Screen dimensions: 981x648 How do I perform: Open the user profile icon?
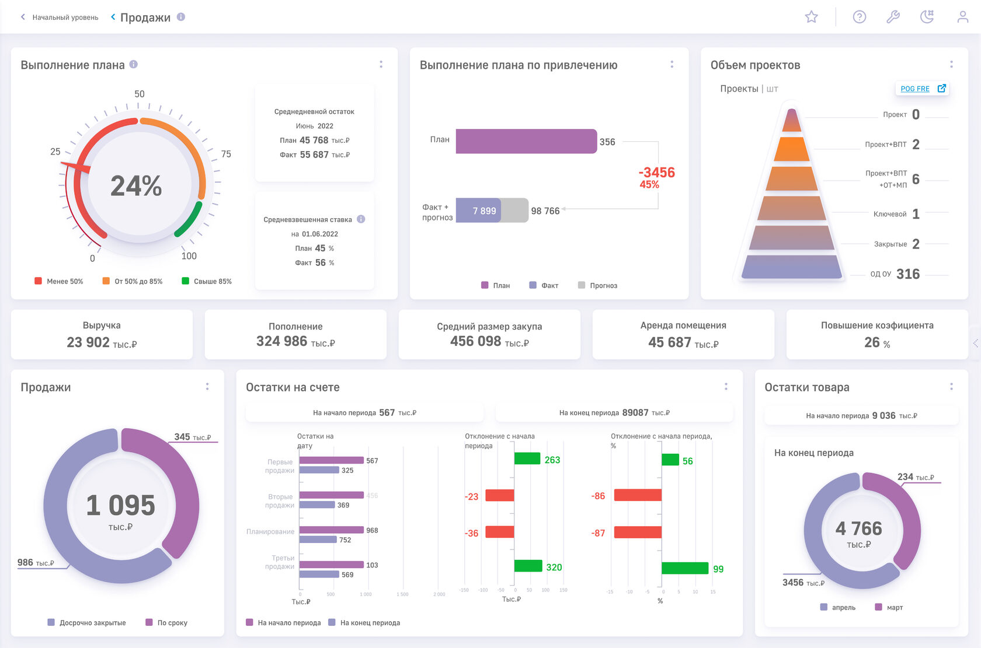pyautogui.click(x=962, y=17)
